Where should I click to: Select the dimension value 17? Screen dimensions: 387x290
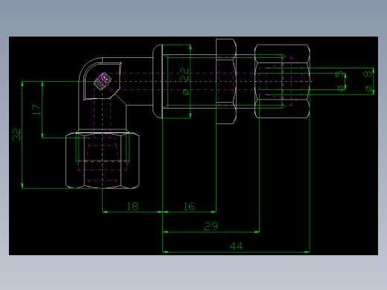click(36, 109)
